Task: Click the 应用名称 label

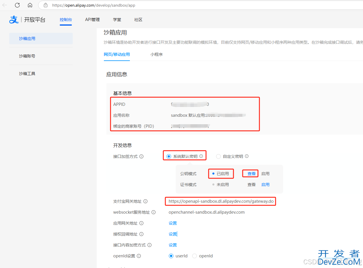Action: click(x=121, y=115)
